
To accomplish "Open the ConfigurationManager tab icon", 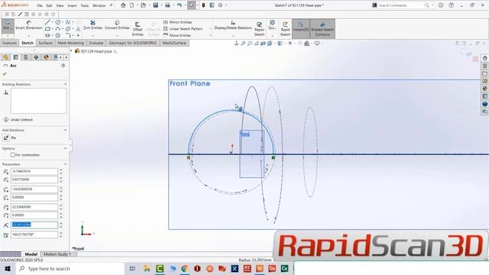I will [x=26, y=57].
